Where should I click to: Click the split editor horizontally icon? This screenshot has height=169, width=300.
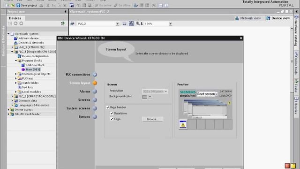160,5
